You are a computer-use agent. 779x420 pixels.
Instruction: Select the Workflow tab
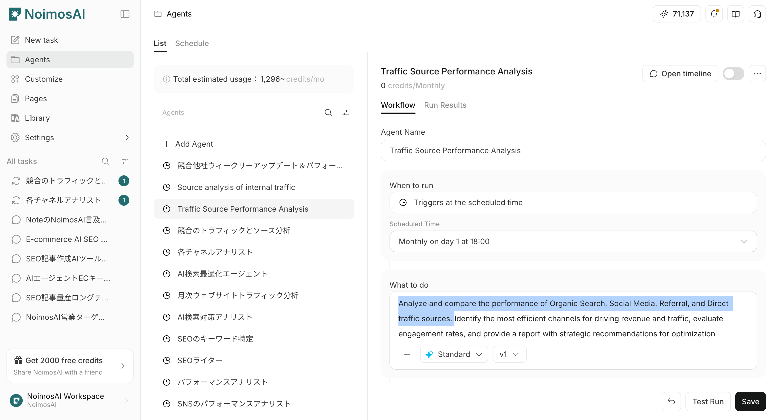pos(398,105)
